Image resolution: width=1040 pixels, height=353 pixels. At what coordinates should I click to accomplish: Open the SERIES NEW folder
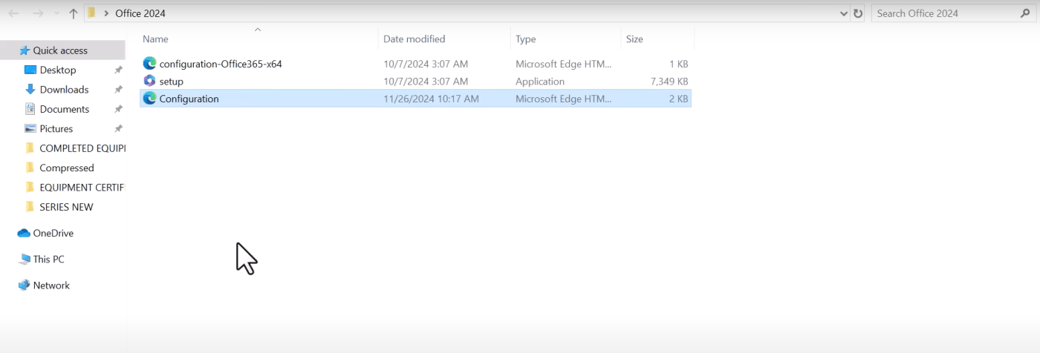pyautogui.click(x=66, y=207)
